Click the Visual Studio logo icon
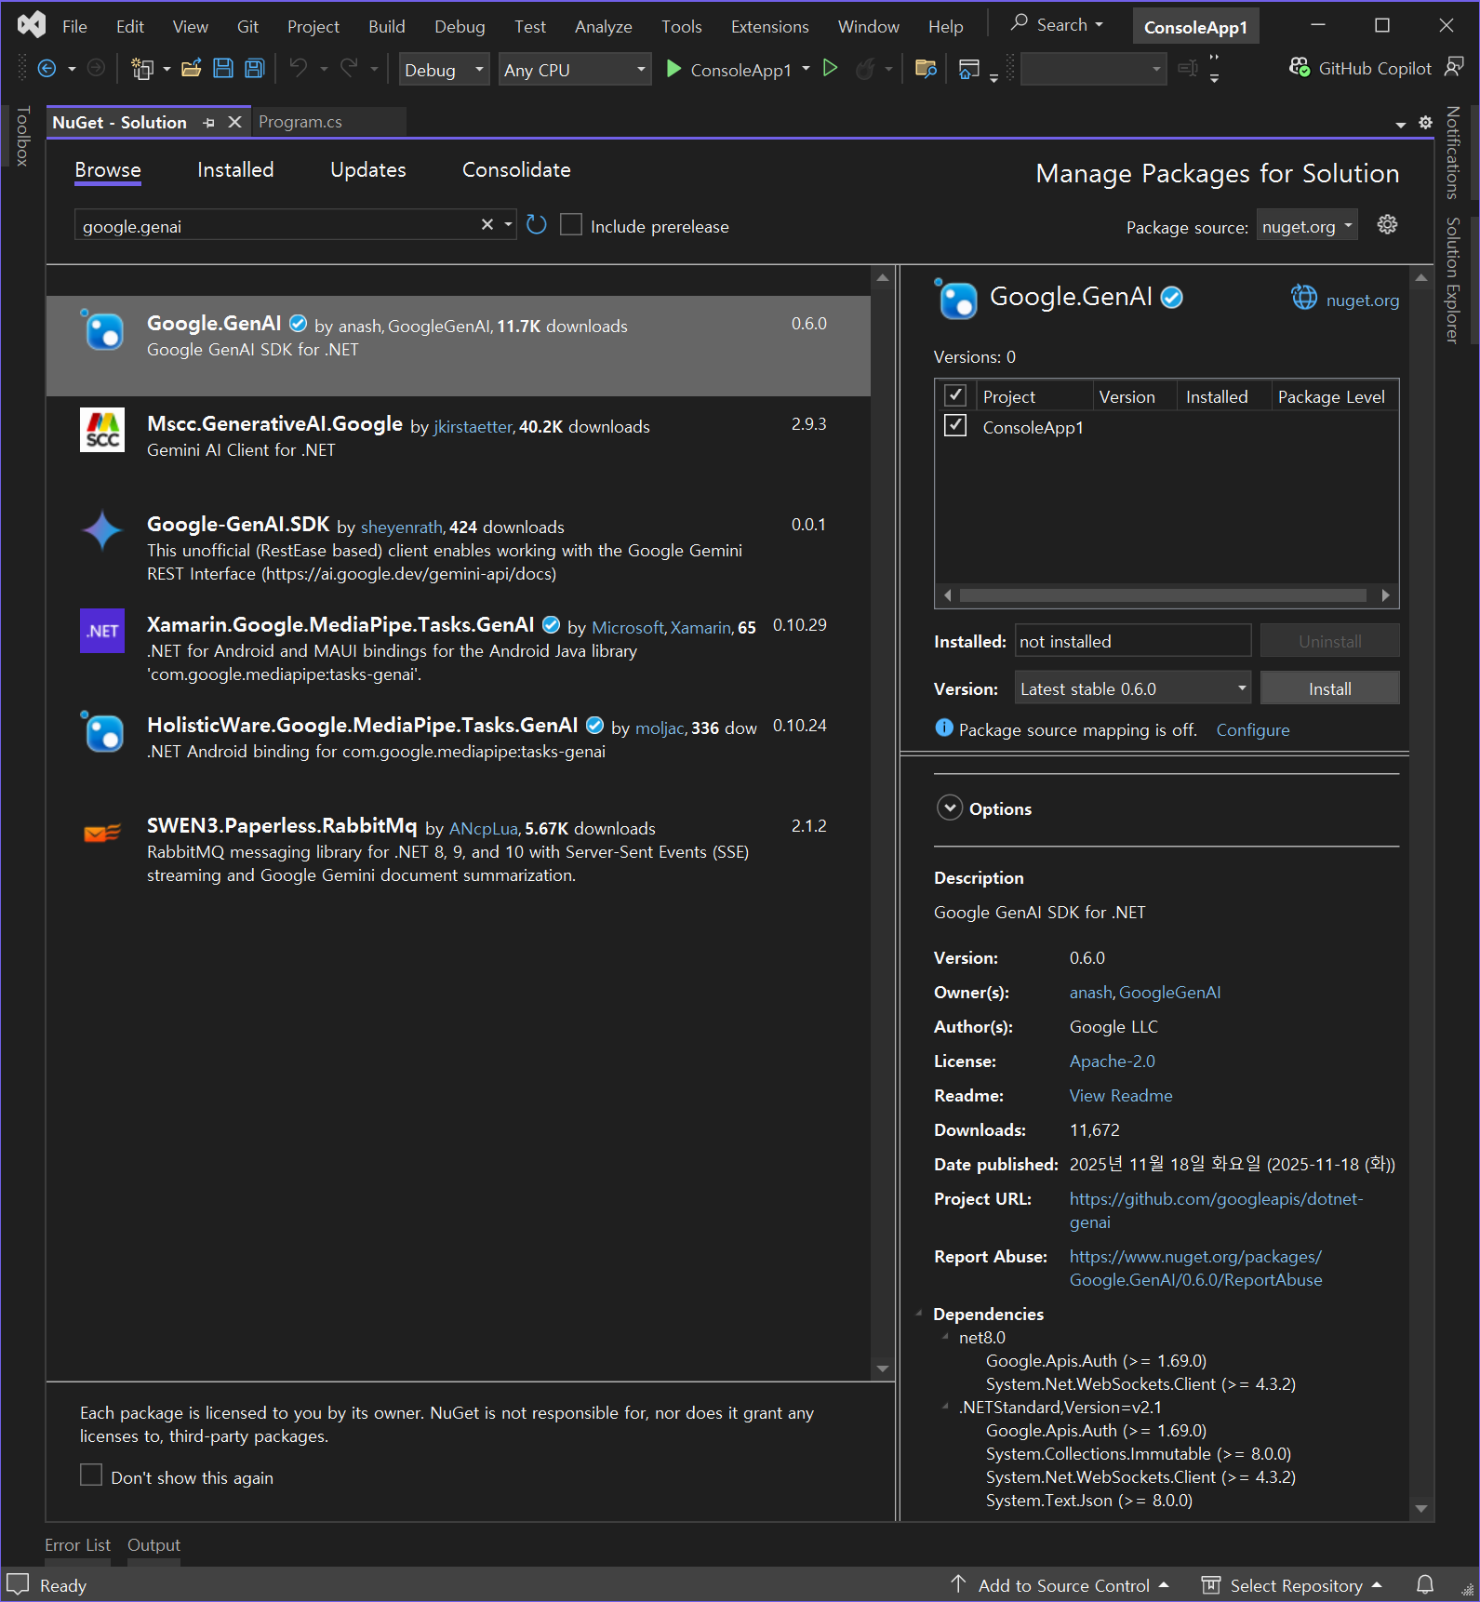The width and height of the screenshot is (1480, 1602). tap(32, 25)
